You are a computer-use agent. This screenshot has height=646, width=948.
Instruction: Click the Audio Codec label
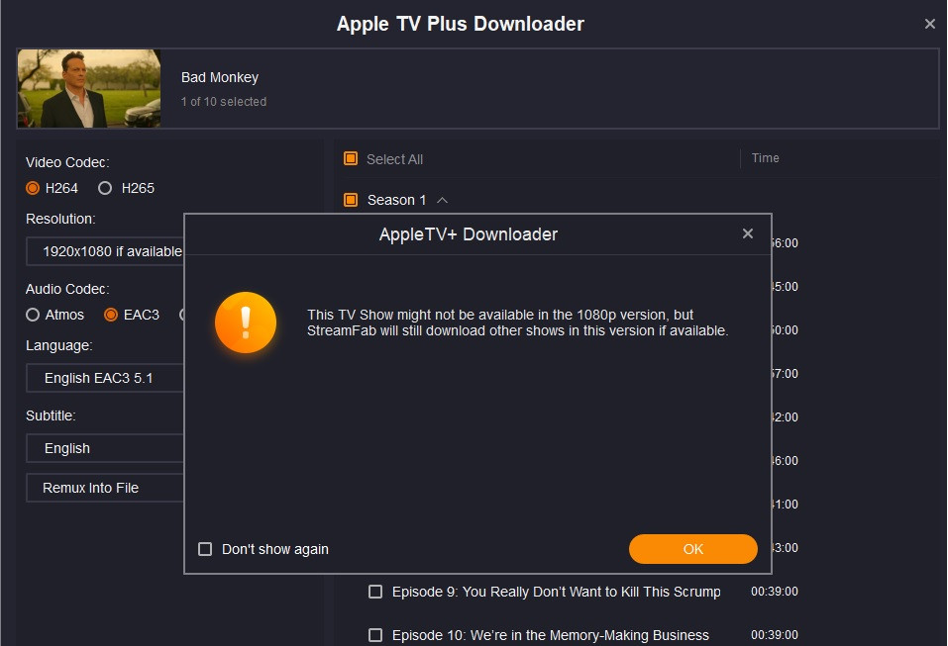[x=67, y=289]
